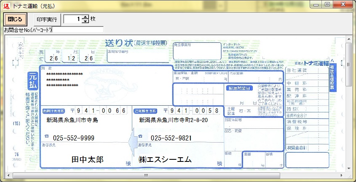Click the year value 26 on date
Image resolution: width=356 pixels, height=182 pixels.
pyautogui.click(x=54, y=58)
